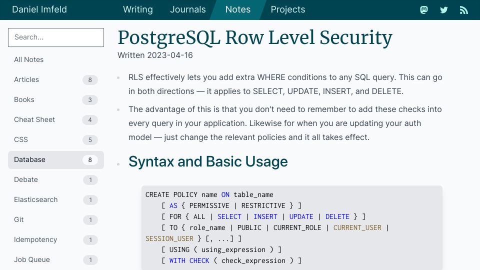
Task: Click the SESSION_USER keyword in code
Action: (169, 239)
